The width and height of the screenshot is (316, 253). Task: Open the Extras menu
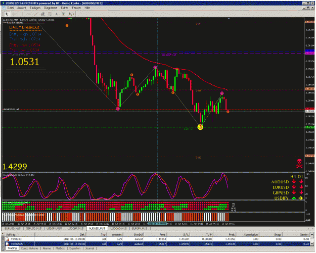(65, 8)
